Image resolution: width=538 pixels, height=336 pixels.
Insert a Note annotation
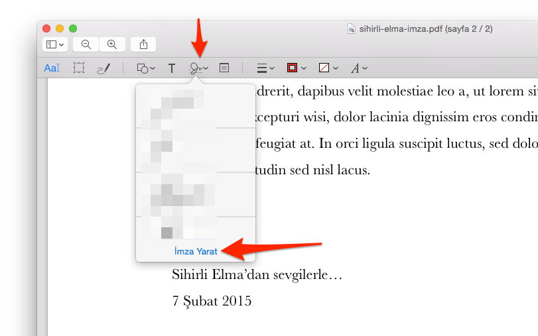coord(224,68)
